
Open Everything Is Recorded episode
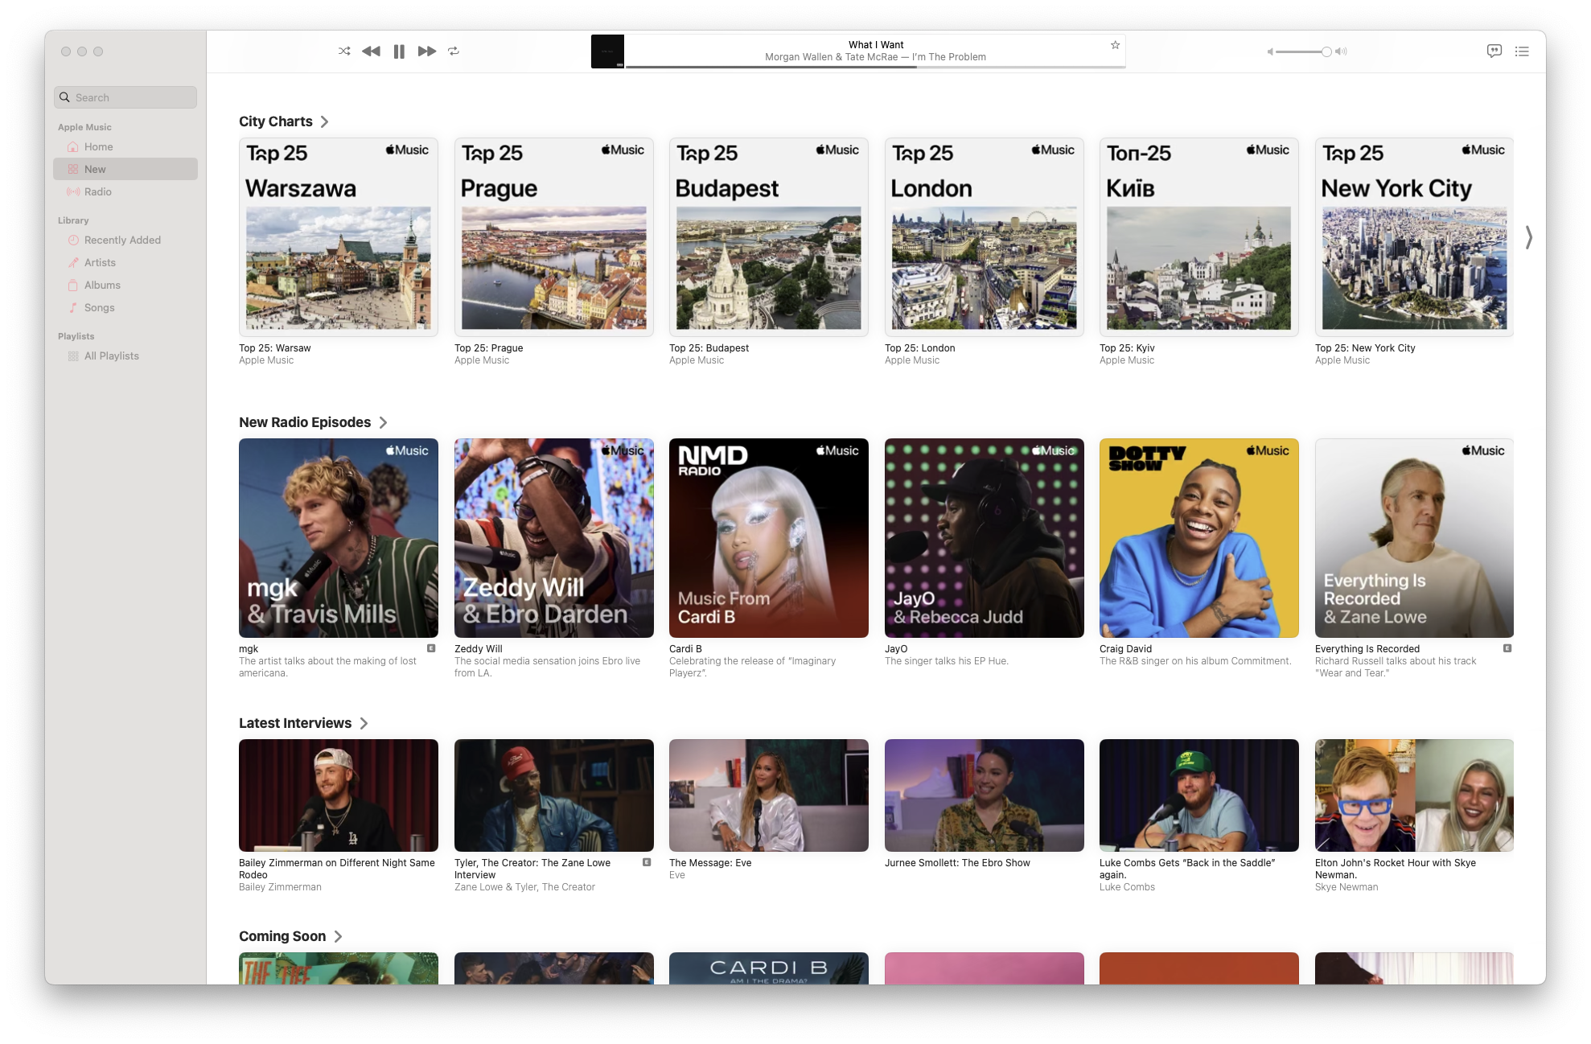click(1414, 538)
